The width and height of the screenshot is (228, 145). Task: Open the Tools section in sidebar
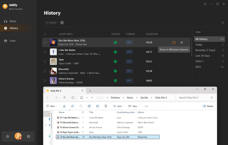(13, 41)
